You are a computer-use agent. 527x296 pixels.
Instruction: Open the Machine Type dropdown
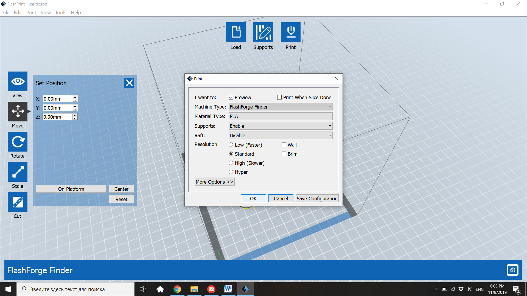(x=281, y=107)
